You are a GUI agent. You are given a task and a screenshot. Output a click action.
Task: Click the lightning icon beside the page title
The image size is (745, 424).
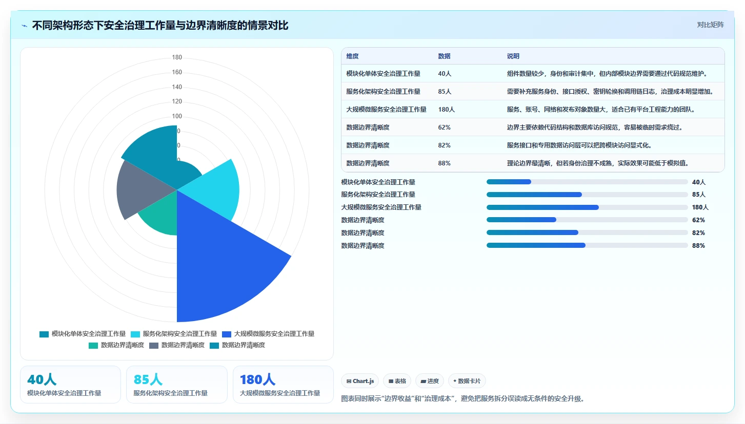tap(25, 25)
